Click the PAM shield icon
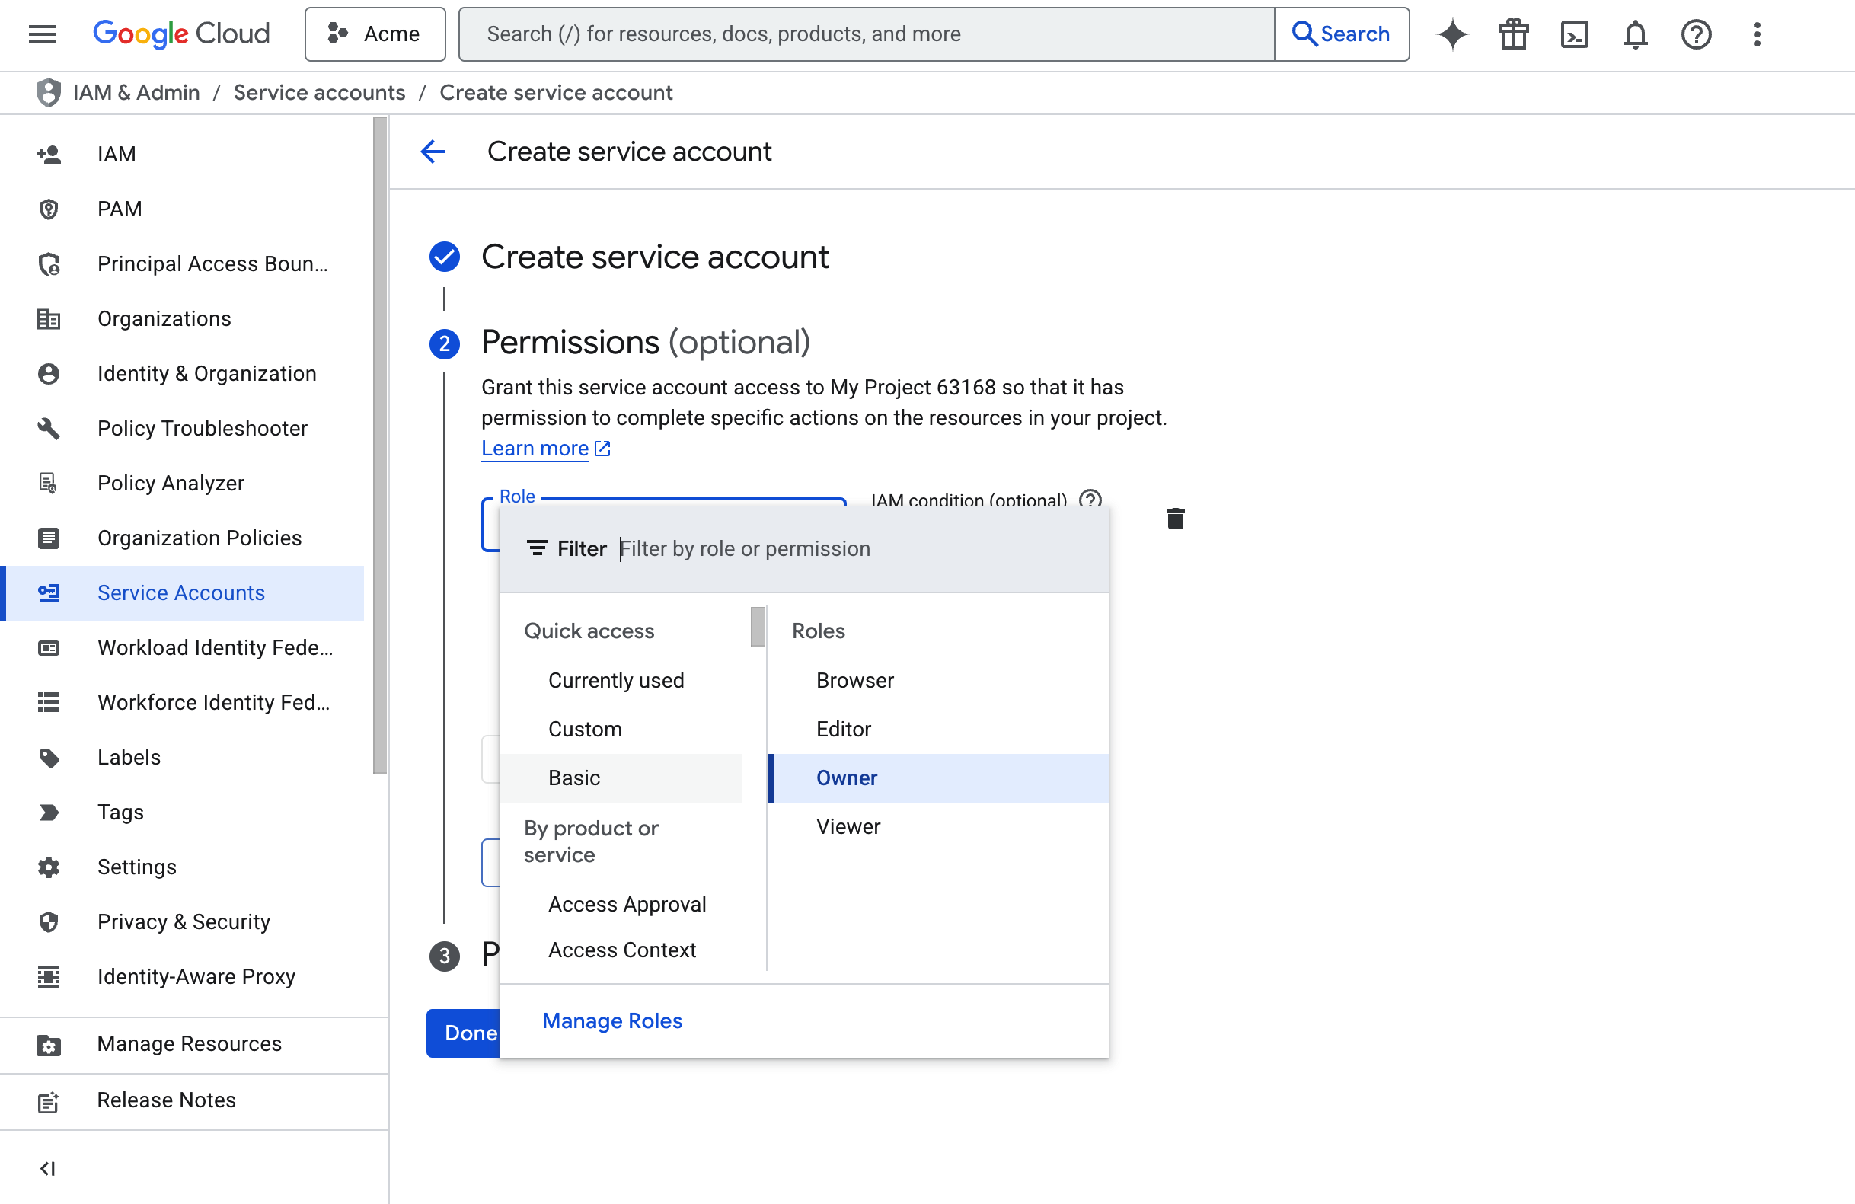 [48, 209]
